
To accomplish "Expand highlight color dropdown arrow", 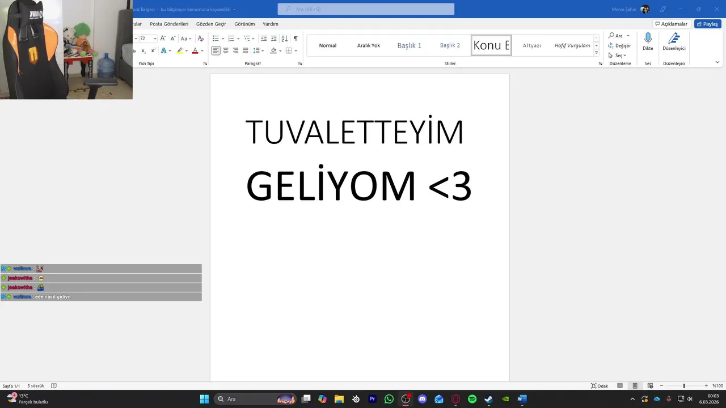I will pos(187,51).
